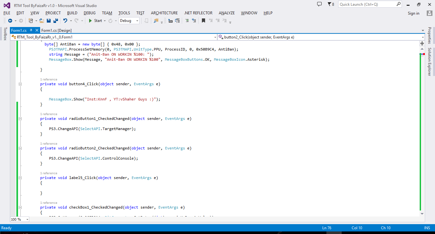The height and width of the screenshot is (234, 435).
Task: Click the Save All toolbar icon
Action: (55, 21)
